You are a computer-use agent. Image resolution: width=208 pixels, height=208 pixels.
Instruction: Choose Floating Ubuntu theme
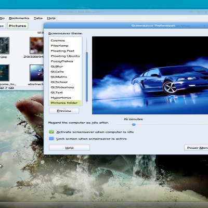66,56
